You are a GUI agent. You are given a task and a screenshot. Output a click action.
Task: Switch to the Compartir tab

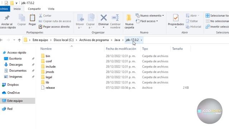[x=34, y=9]
